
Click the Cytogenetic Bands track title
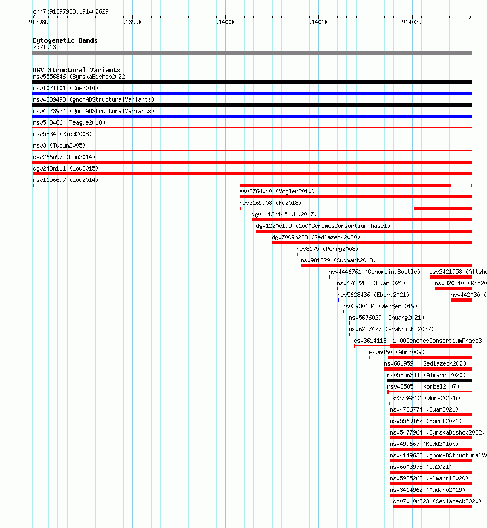[x=65, y=40]
